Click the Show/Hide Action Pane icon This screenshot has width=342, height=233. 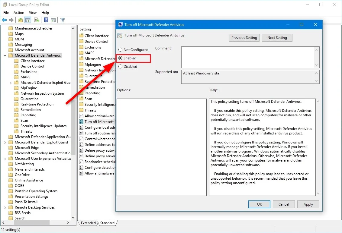(x=53, y=20)
